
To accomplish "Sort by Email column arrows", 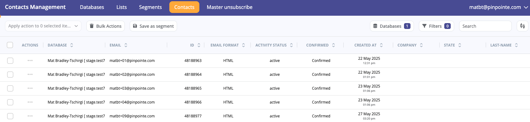I will coord(126,45).
